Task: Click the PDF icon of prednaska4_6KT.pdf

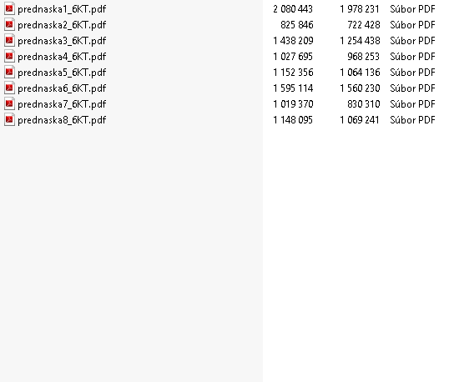Action: click(x=9, y=57)
